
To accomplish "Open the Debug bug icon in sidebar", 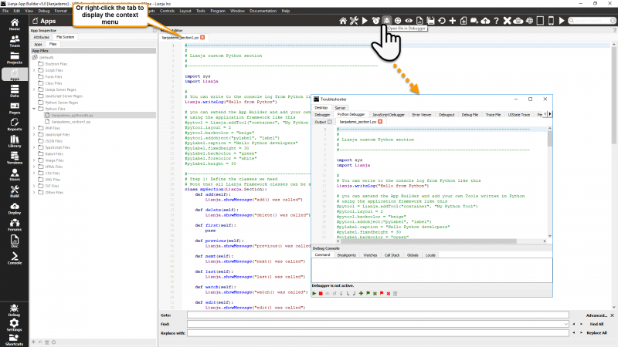I will point(14,310).
